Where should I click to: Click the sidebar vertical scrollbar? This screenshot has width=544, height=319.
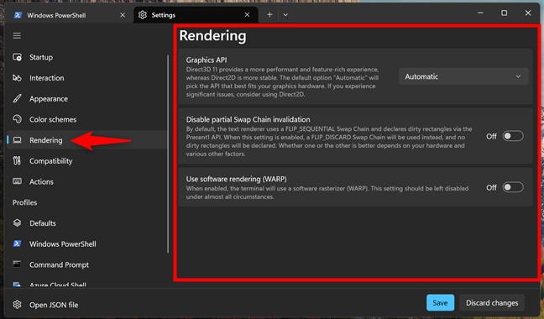coord(168,154)
